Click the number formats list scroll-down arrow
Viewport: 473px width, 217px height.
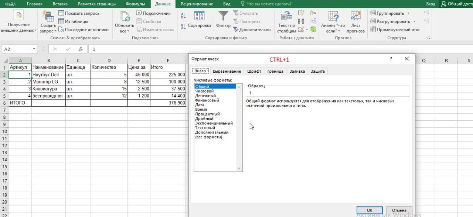pos(239,169)
